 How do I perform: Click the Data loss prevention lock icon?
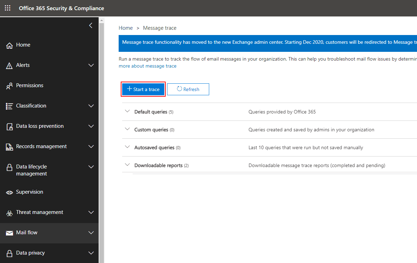(9, 126)
